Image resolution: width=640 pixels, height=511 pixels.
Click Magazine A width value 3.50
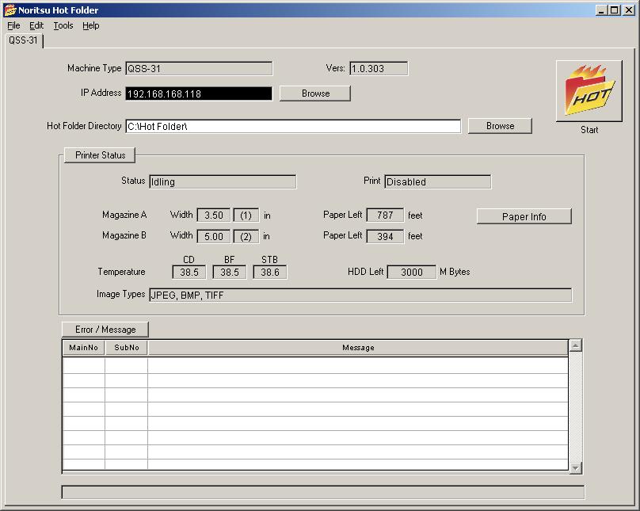[x=214, y=215]
